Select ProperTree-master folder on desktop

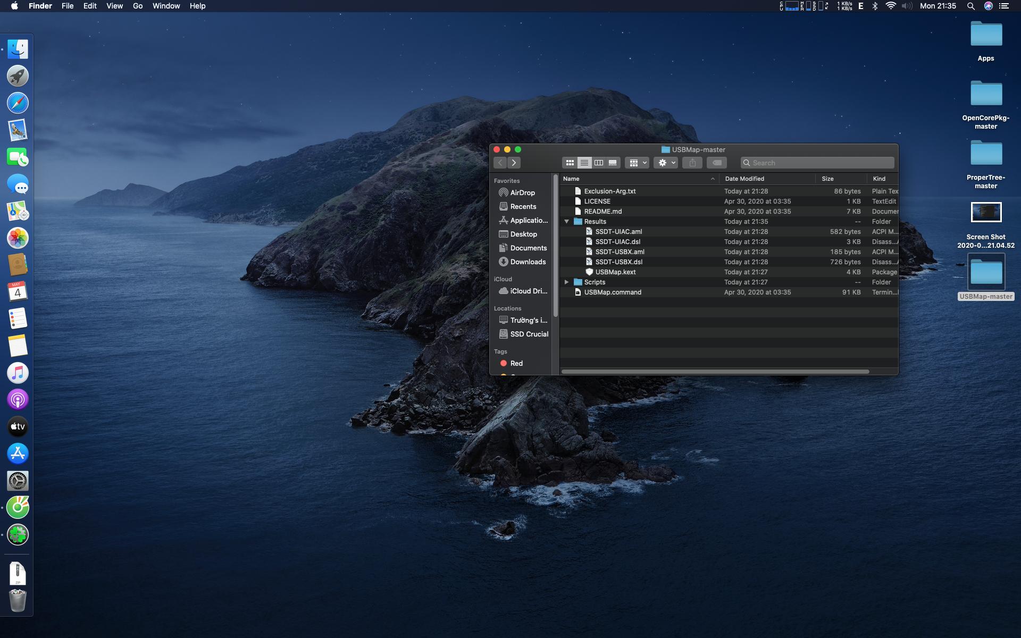click(986, 153)
